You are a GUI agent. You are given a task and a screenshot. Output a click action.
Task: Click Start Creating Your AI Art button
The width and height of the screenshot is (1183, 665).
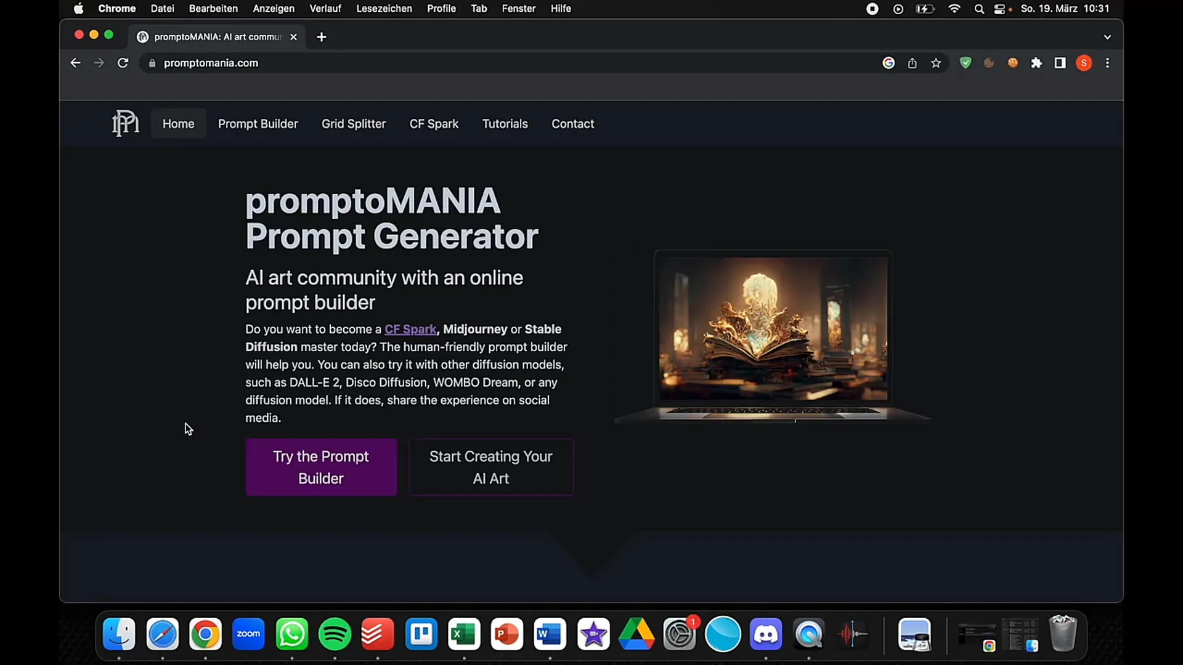click(x=490, y=467)
